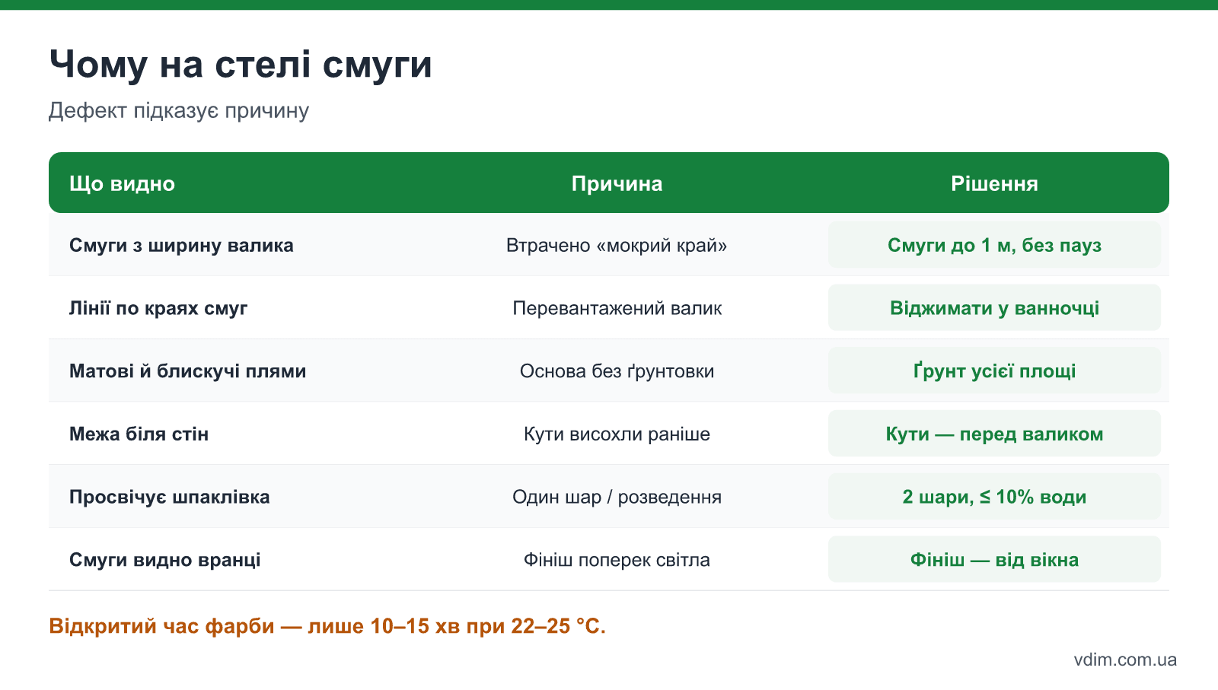1218x690 pixels.
Task: Click cell 'Фініш поперек світла'
Action: [x=617, y=560]
